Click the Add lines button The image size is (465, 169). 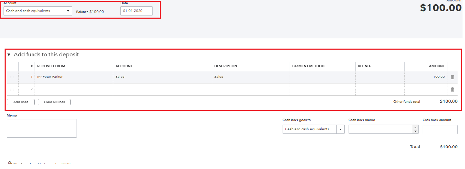coord(20,102)
